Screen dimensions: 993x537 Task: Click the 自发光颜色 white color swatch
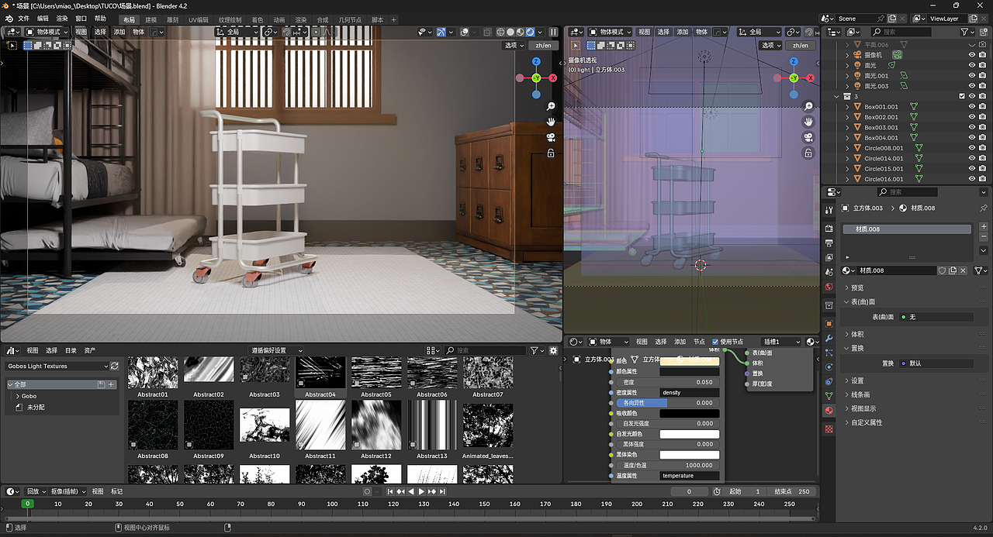pyautogui.click(x=690, y=434)
